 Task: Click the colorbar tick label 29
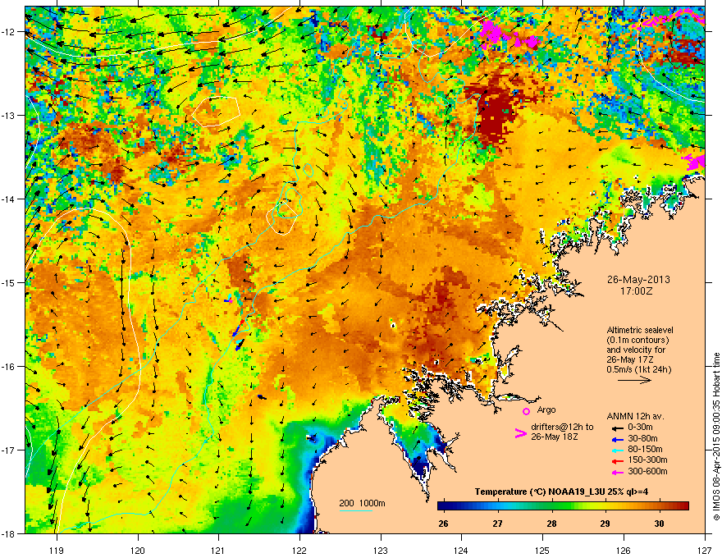click(x=605, y=524)
